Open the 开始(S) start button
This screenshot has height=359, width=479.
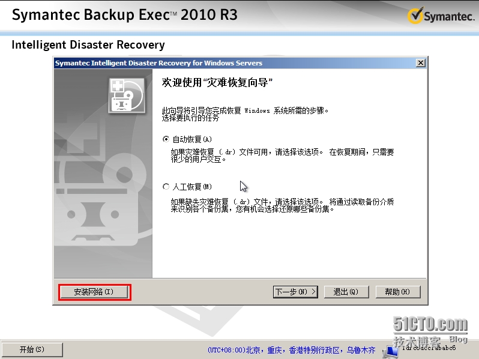(x=32, y=349)
